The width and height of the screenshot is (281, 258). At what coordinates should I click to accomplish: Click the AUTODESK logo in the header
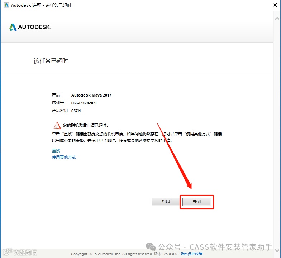pyautogui.click(x=30, y=27)
